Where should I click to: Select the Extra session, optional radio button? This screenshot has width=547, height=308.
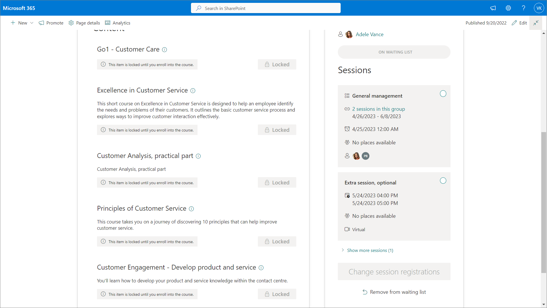(x=443, y=181)
